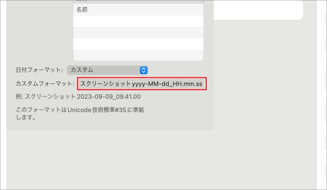Screen dimensions: 327x190
Task: Click the third empty row below 名前
Action: 138,44
